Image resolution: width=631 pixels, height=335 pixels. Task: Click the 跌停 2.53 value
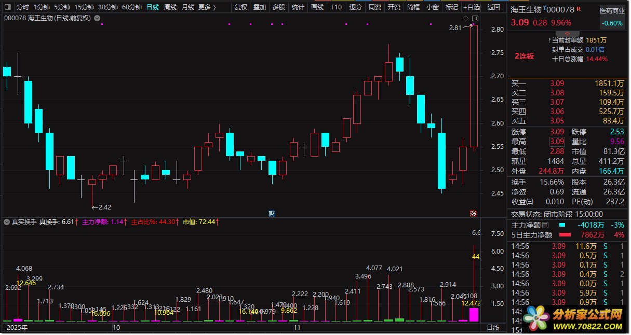pyautogui.click(x=617, y=132)
